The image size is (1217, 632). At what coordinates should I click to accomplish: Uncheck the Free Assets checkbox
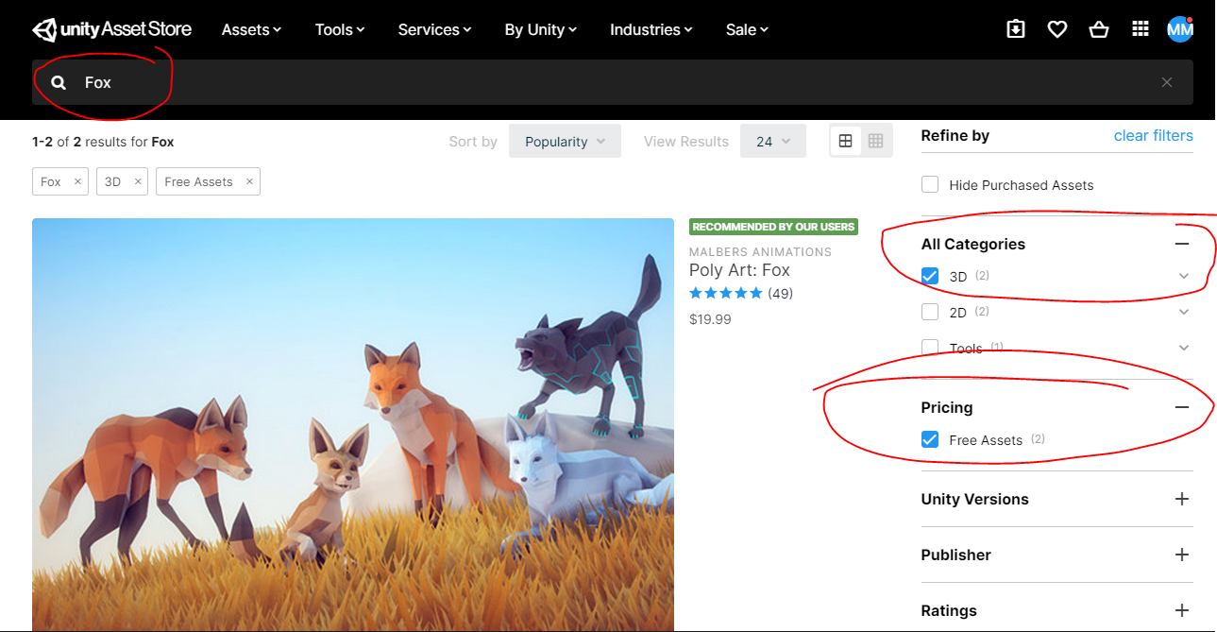click(930, 439)
